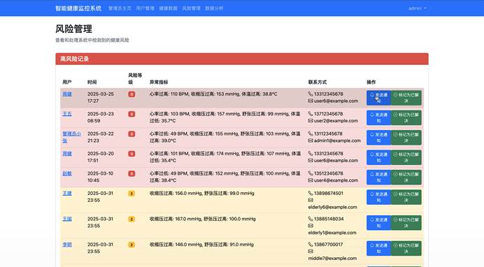
Task: Click the red risk level badge for 2025-03-25
Action: 131,94
